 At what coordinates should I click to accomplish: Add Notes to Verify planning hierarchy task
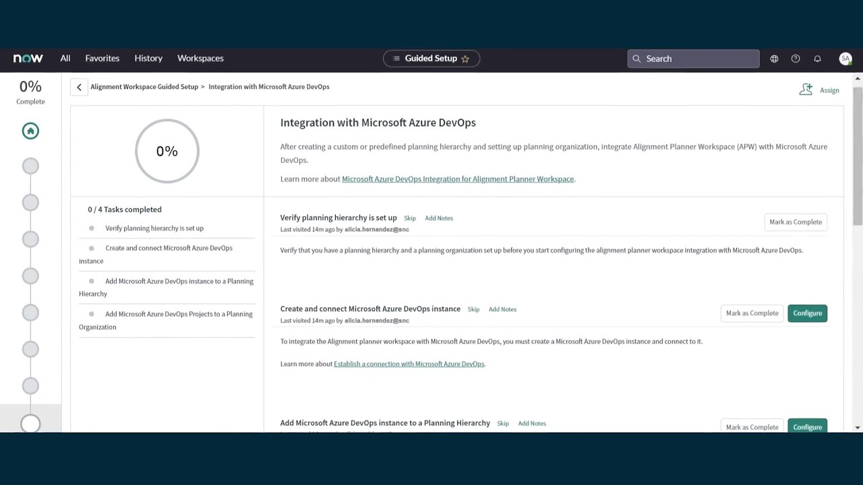pyautogui.click(x=439, y=218)
